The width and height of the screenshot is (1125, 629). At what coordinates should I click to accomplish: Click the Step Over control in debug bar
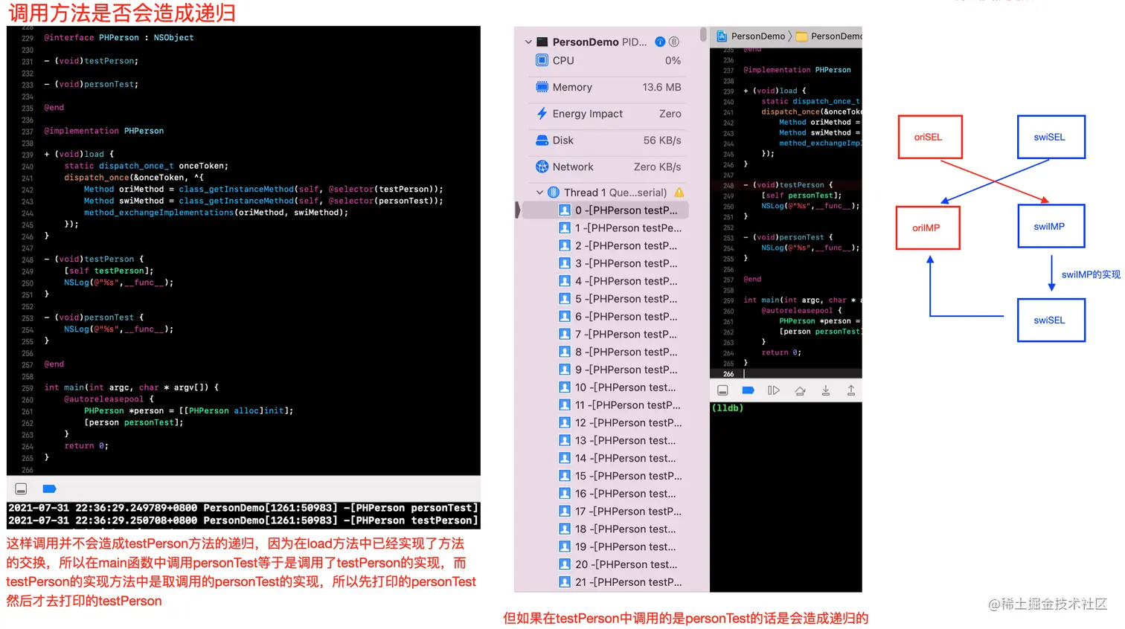pyautogui.click(x=798, y=390)
